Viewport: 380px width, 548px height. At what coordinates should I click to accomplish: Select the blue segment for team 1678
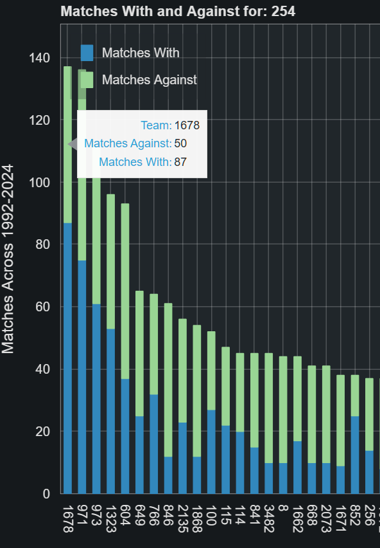[67, 358]
